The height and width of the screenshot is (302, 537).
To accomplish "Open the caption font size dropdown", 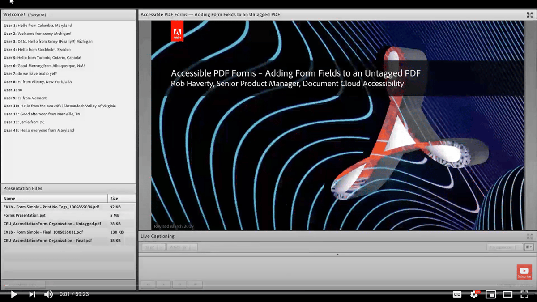I will (153, 247).
